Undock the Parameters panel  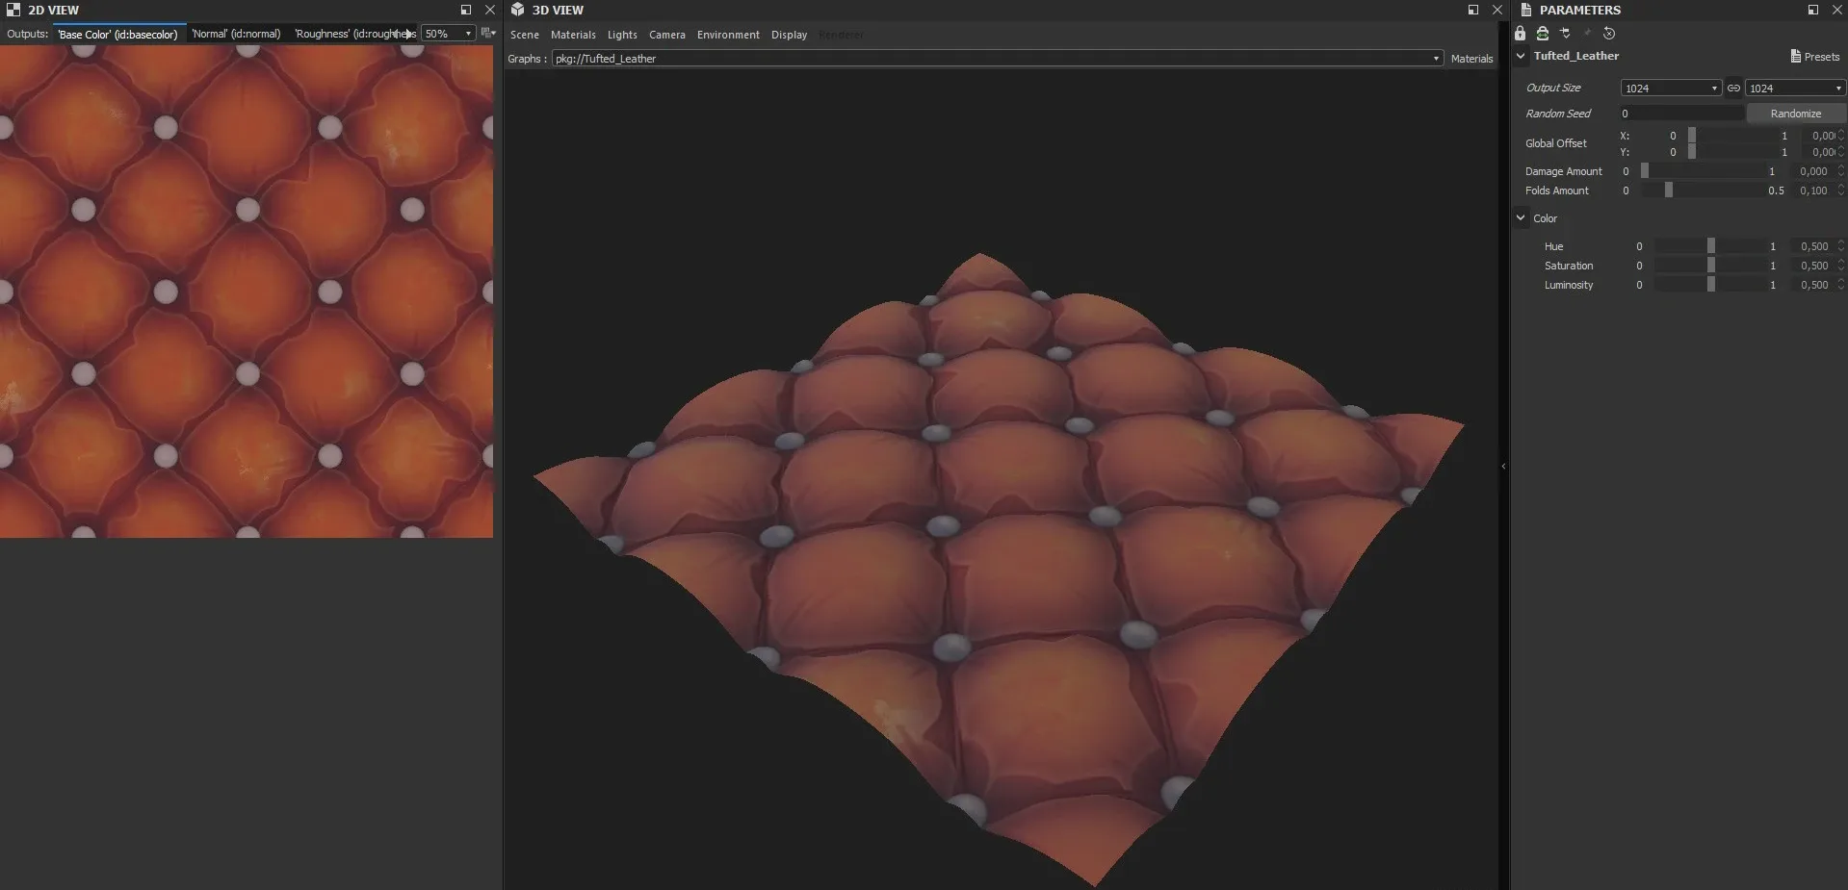pos(1813,10)
